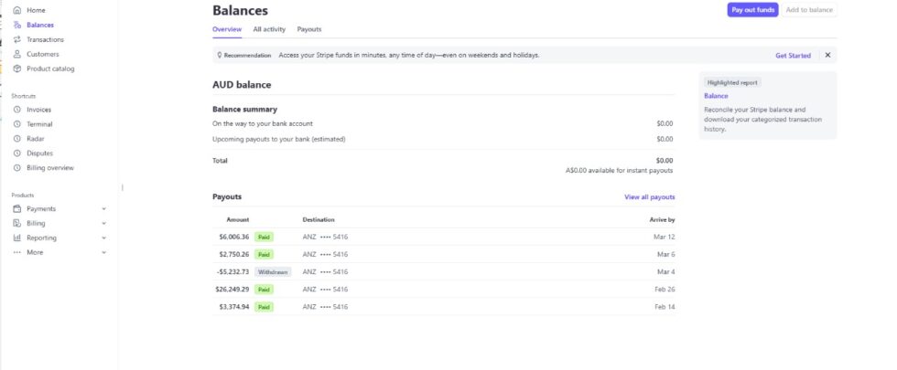
Task: Click the Disputes shortcut icon
Action: pos(16,153)
